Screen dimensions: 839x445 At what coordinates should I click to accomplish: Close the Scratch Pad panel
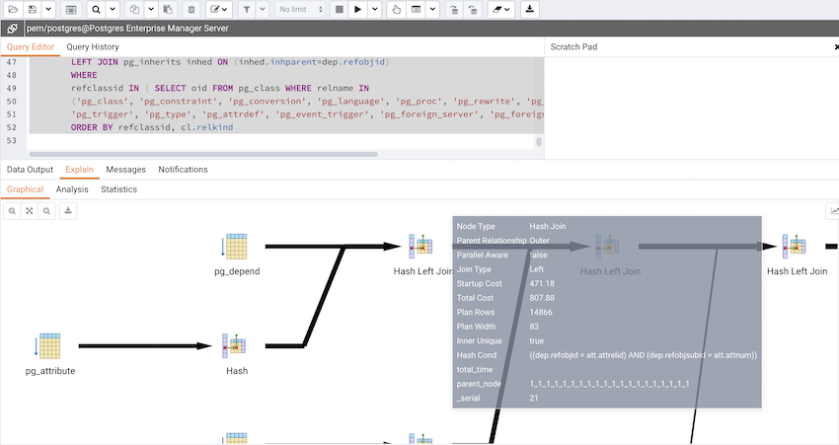(x=836, y=47)
